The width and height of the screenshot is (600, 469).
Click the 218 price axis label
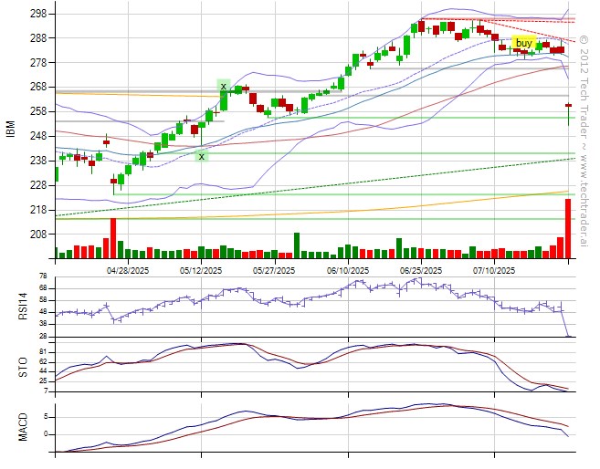pyautogui.click(x=37, y=210)
